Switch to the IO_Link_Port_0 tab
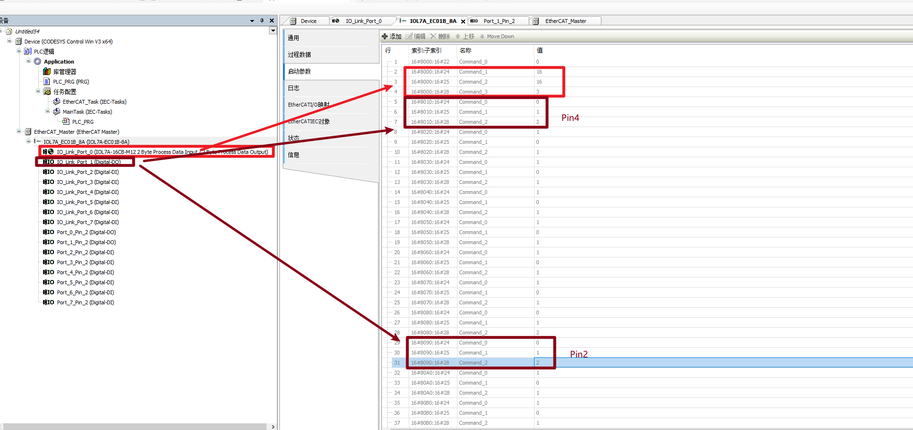Screen dimensions: 913x430 363,21
